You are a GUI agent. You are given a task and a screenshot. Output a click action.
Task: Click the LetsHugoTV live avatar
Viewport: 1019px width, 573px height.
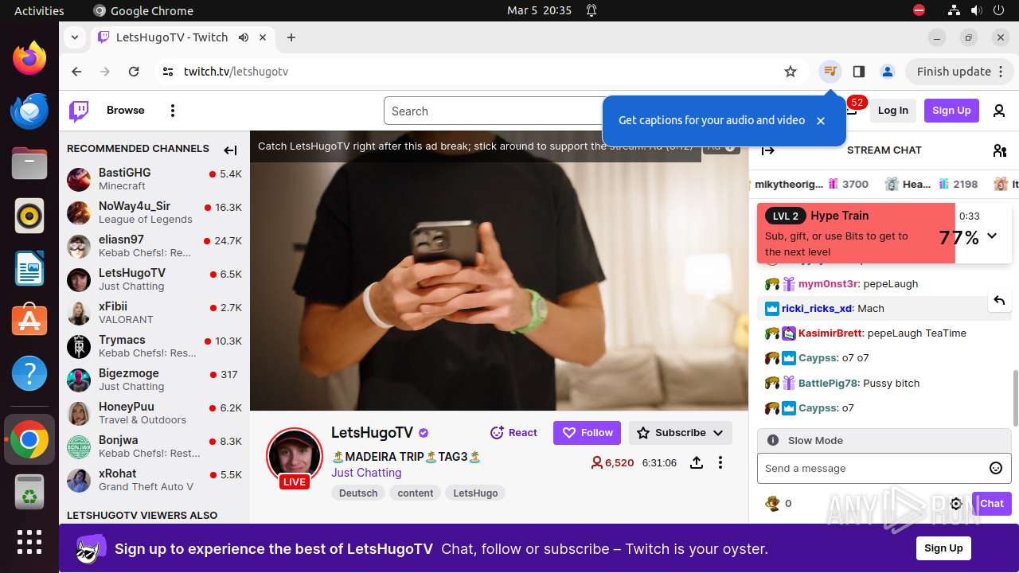tap(295, 458)
